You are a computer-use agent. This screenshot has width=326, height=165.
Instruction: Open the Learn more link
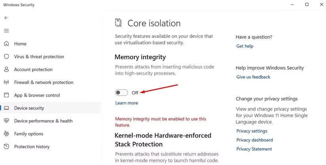pyautogui.click(x=126, y=103)
